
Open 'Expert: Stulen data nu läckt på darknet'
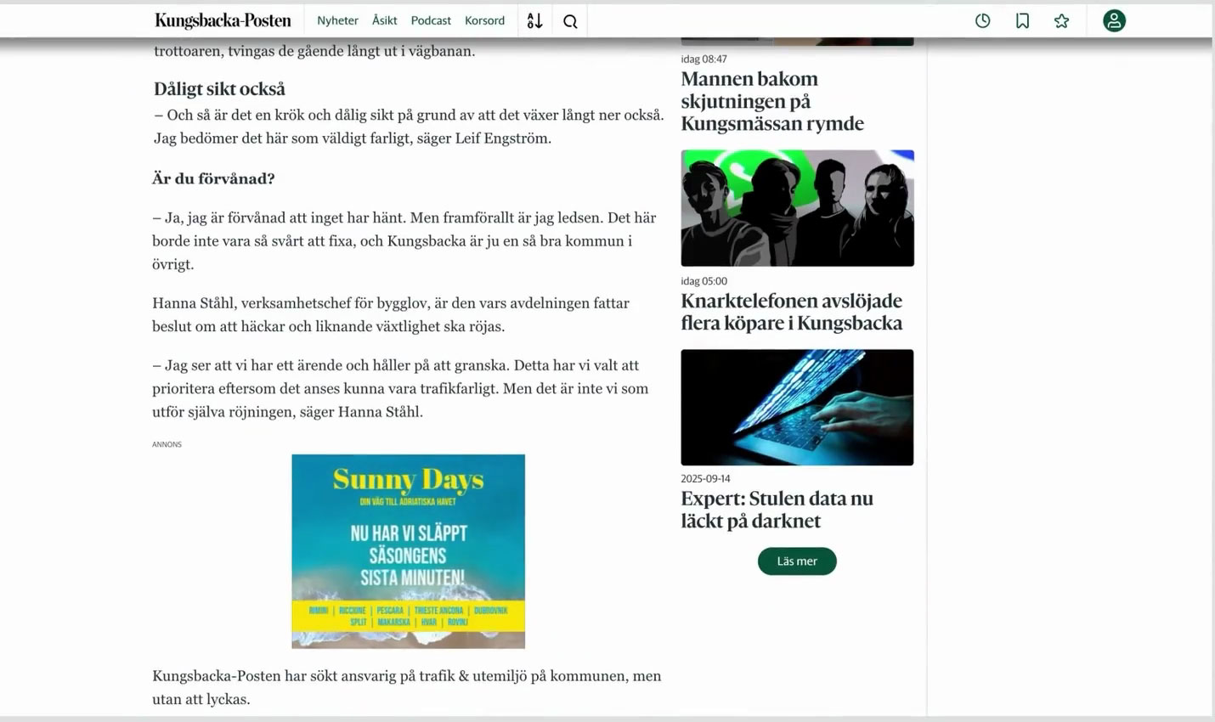[777, 510]
